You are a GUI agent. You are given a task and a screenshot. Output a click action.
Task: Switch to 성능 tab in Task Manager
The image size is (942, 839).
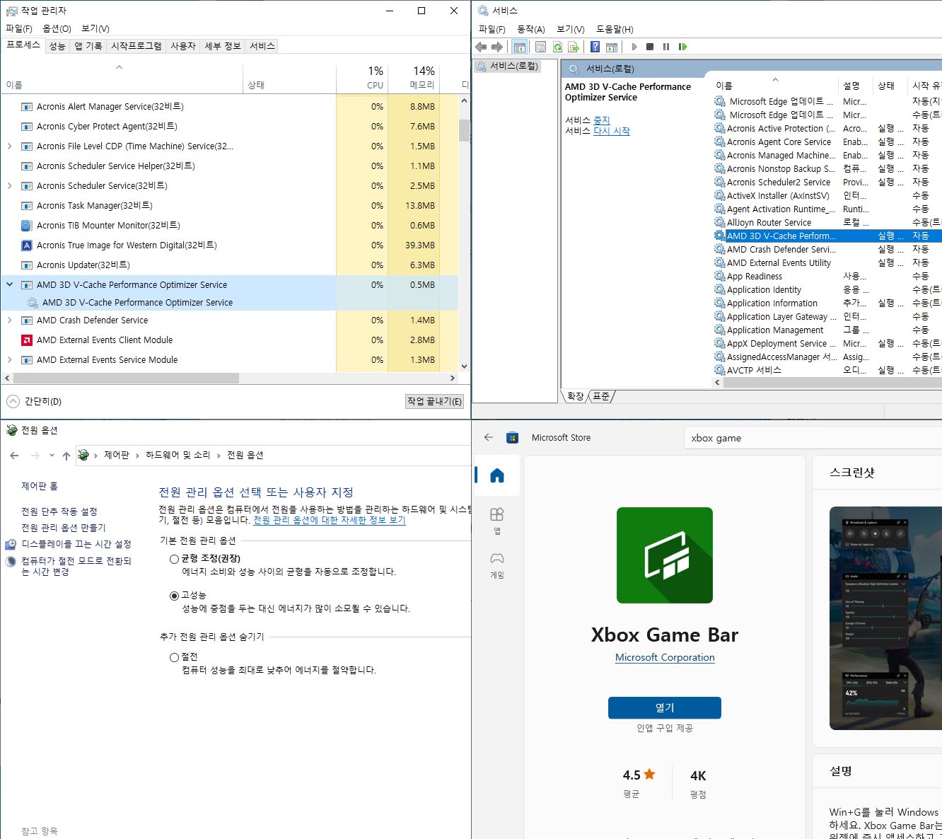coord(57,46)
